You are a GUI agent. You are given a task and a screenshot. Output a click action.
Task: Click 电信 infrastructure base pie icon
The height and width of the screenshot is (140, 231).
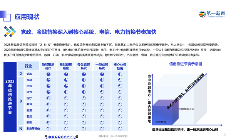66,86
